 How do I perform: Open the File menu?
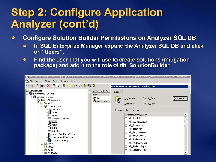32,81
